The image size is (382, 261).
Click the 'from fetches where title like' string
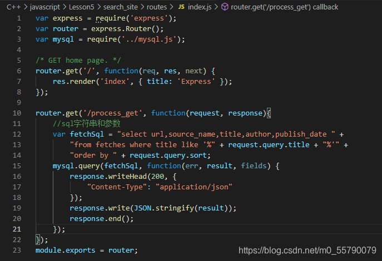[142, 145]
